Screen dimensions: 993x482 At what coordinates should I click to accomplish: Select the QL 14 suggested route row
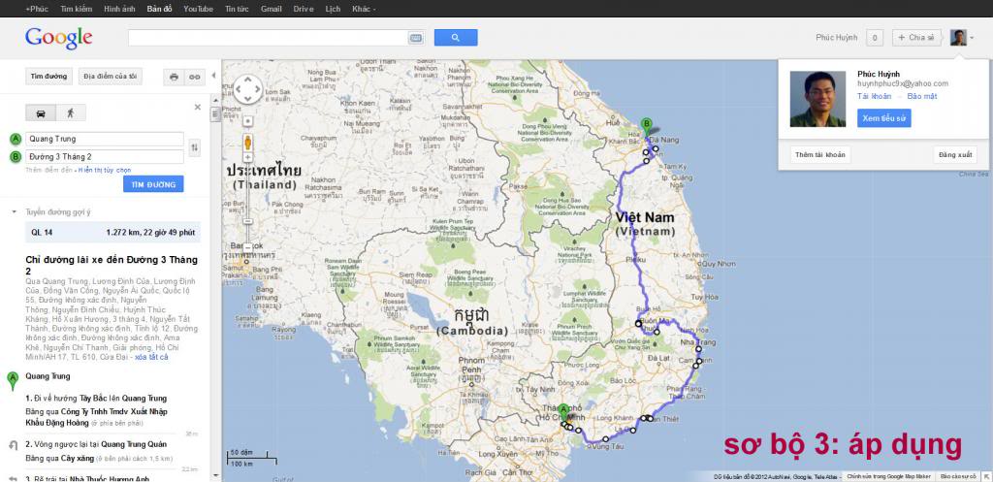(112, 233)
